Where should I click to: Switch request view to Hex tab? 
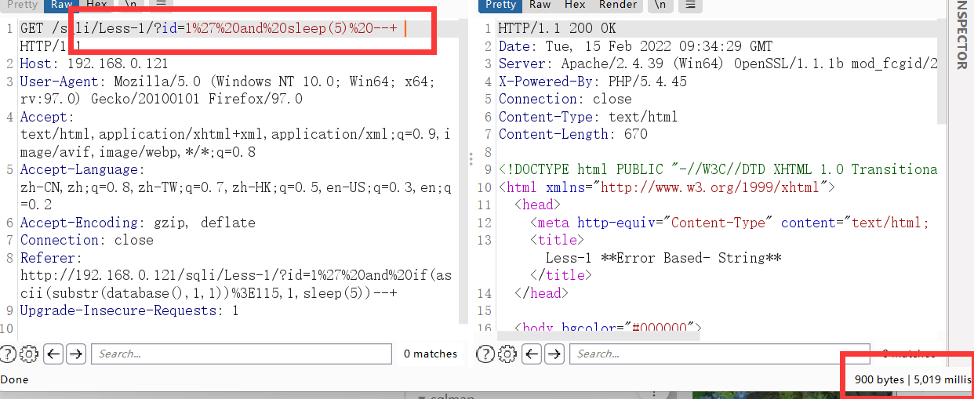(x=96, y=5)
